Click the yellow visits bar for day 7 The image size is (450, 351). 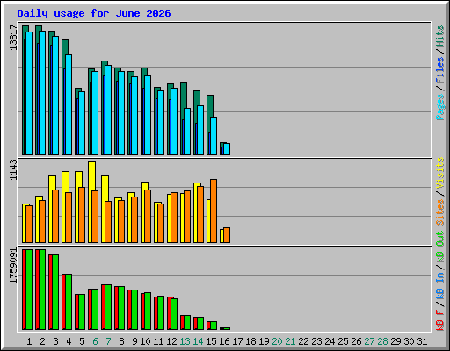coord(105,209)
